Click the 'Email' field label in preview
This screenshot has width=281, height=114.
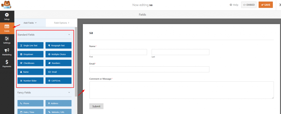click(92, 64)
